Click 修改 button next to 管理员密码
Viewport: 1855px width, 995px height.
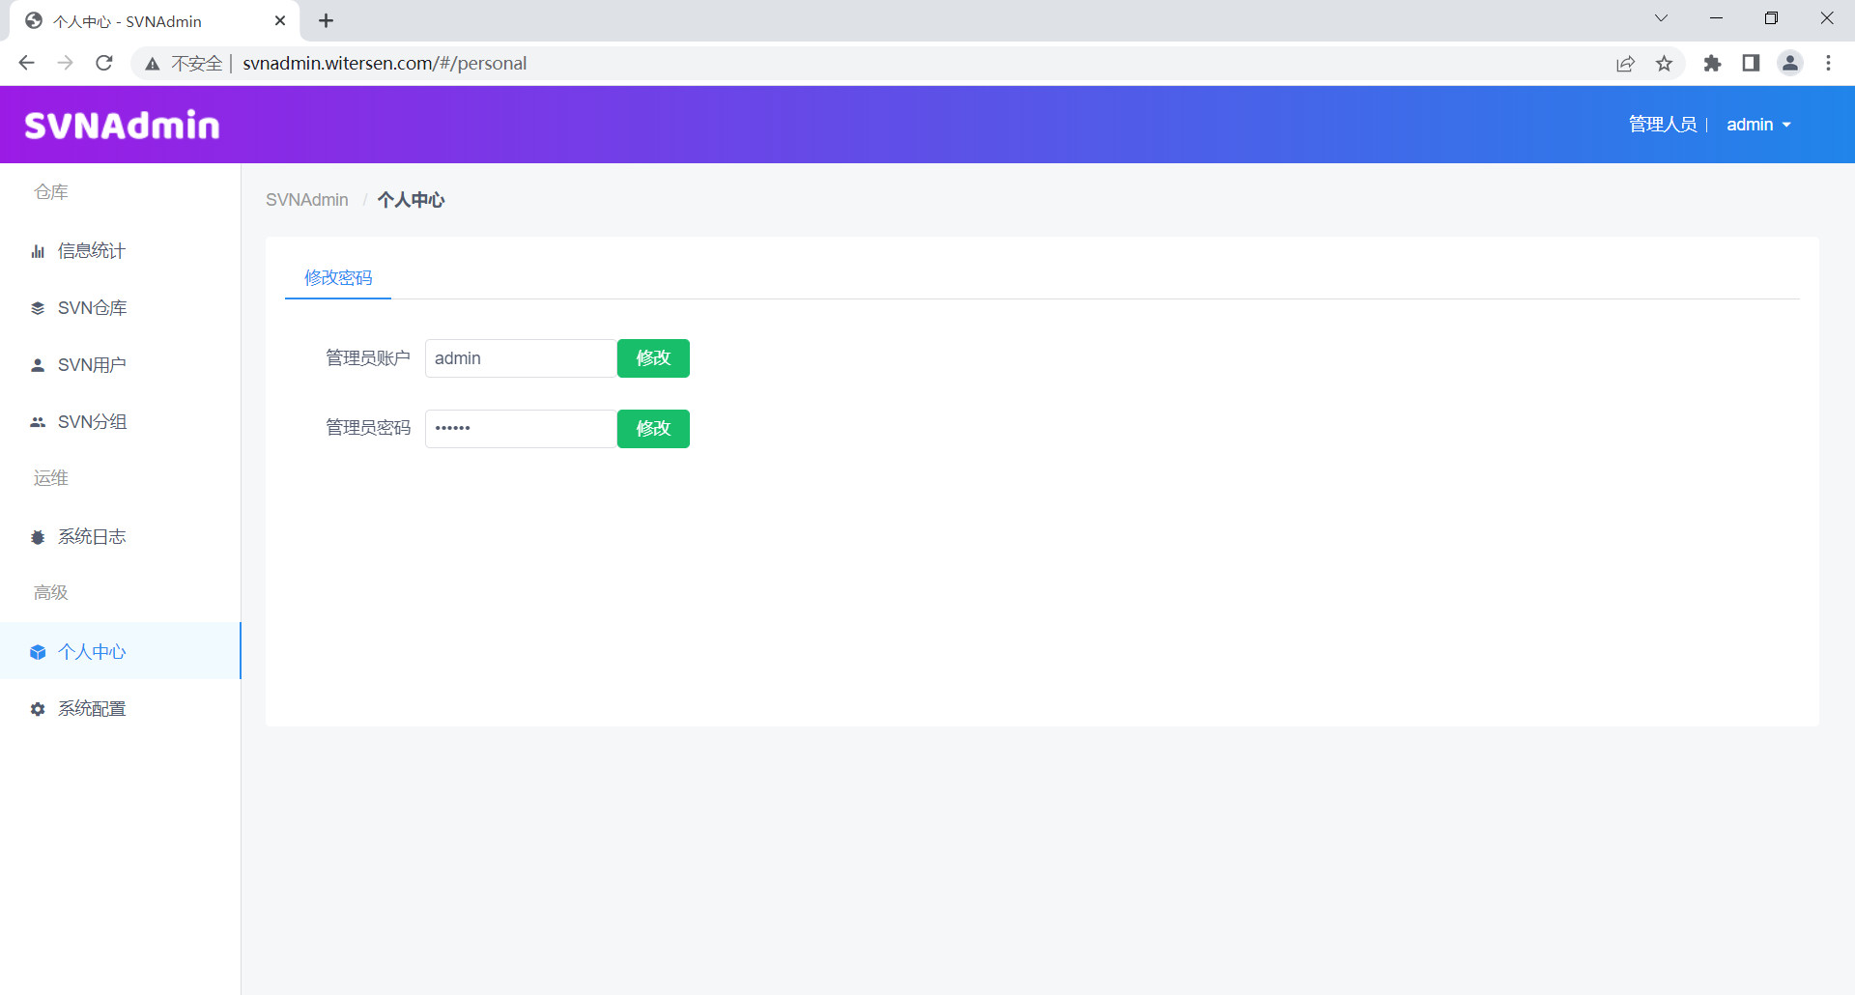coord(653,429)
